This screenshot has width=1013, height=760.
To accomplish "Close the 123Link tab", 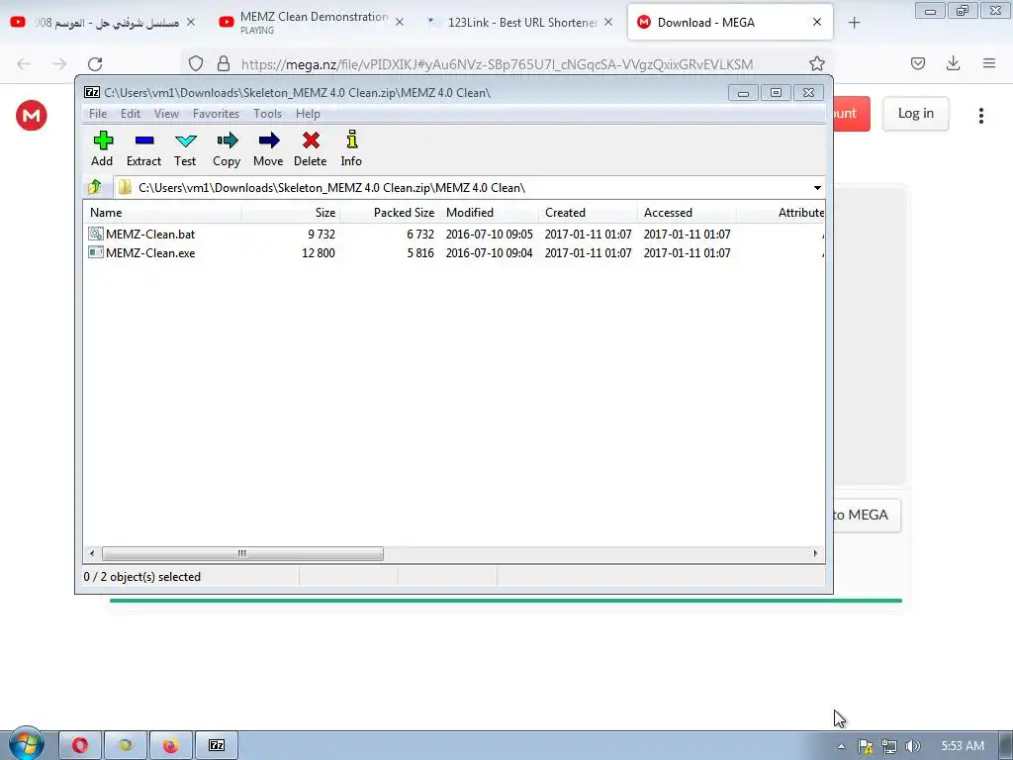I will (608, 22).
